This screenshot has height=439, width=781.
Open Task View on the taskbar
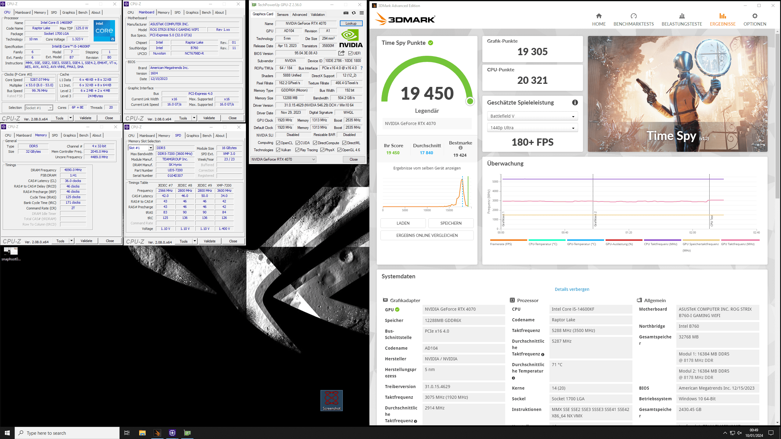click(x=127, y=433)
